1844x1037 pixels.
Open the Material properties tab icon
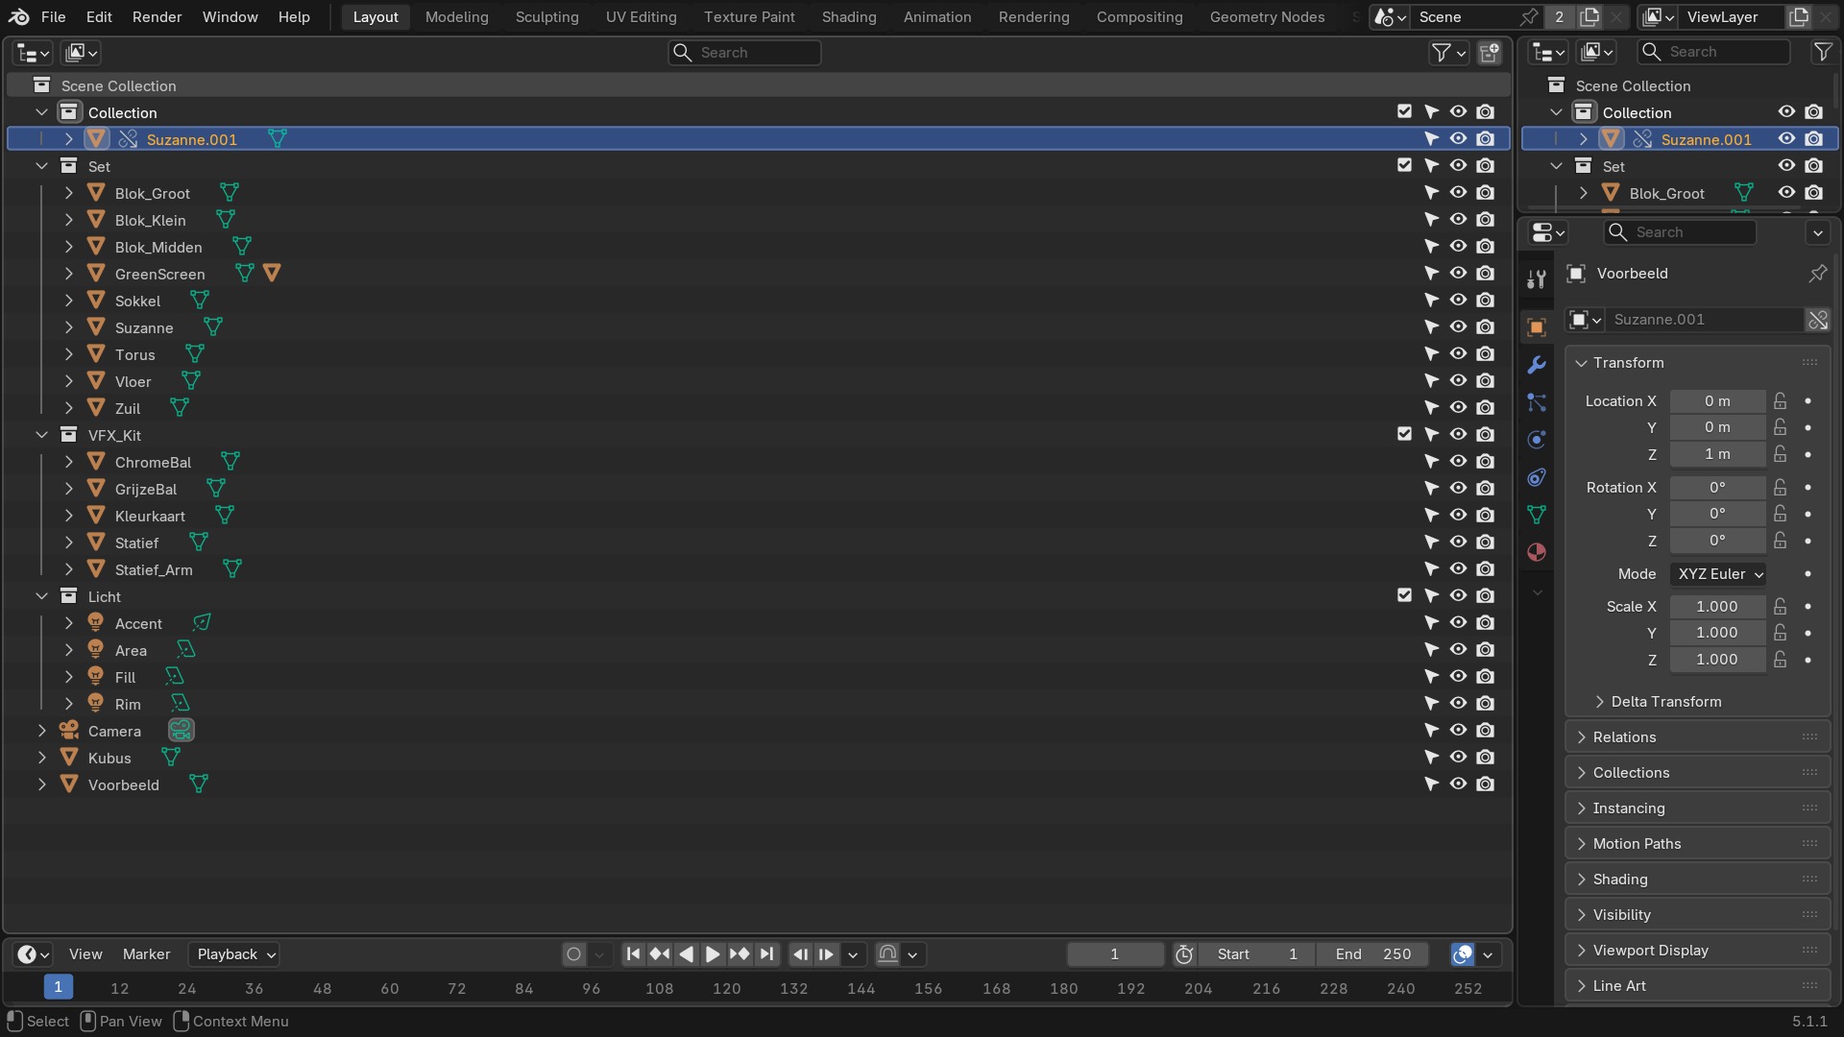[x=1537, y=552]
